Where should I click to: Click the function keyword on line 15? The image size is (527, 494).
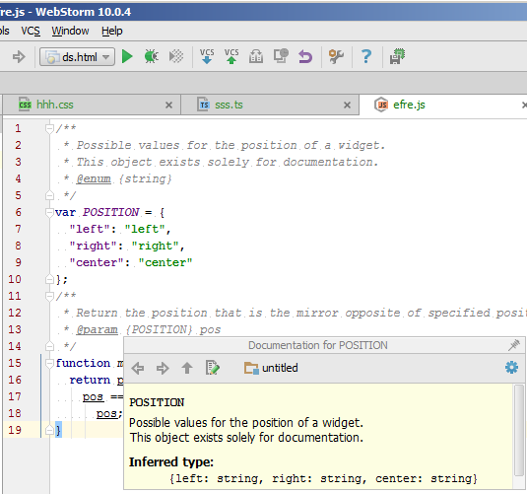click(83, 363)
